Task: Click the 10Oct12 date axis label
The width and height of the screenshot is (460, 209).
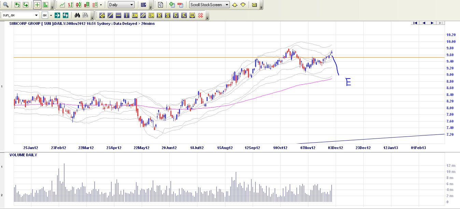Action: coord(280,148)
